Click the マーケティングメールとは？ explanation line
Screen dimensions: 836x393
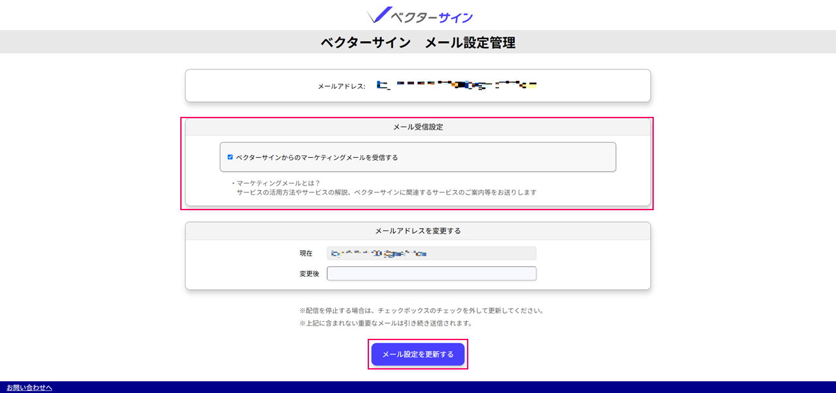click(x=275, y=183)
